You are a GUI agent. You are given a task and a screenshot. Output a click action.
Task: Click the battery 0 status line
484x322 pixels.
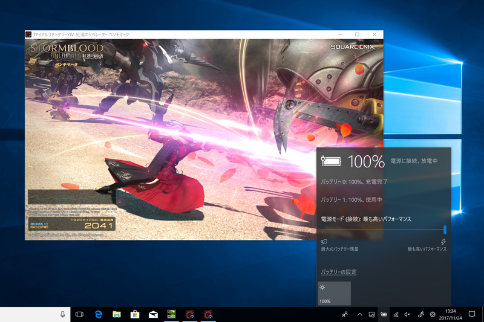354,182
